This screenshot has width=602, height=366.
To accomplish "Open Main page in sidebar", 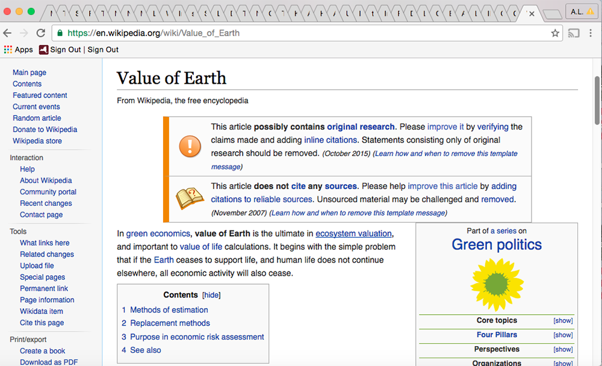I will click(29, 73).
